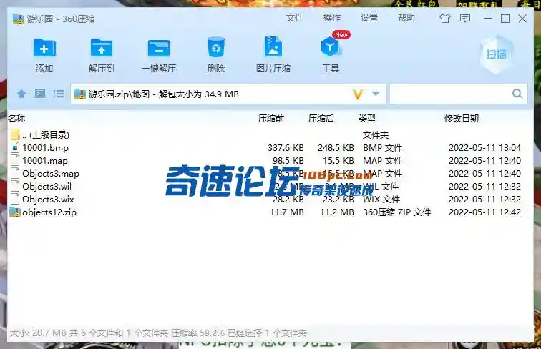Screen dimensions: 541x349
Task: Sort by the 修改日期 column header
Action: pyautogui.click(x=462, y=119)
